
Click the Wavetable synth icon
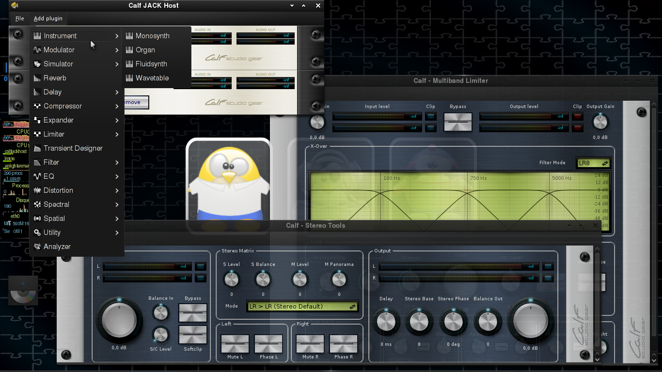click(129, 78)
